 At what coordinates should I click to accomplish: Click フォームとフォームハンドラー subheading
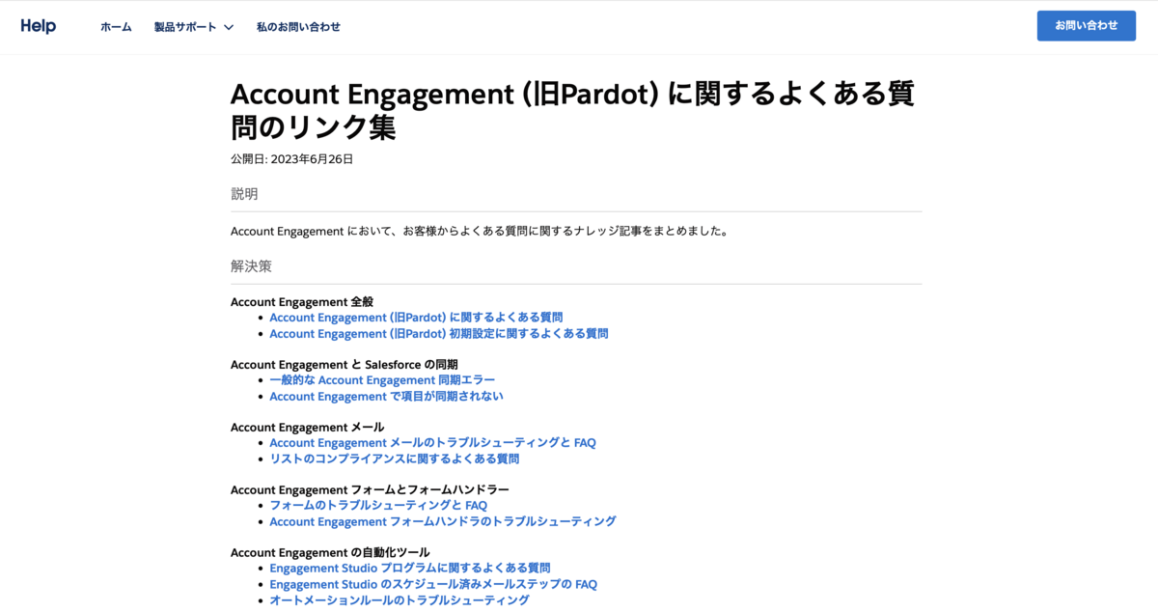370,489
